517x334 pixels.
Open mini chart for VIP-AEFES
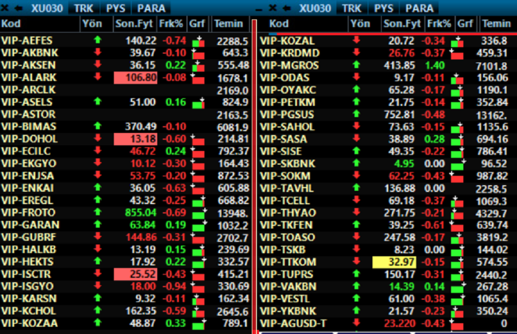(x=199, y=42)
